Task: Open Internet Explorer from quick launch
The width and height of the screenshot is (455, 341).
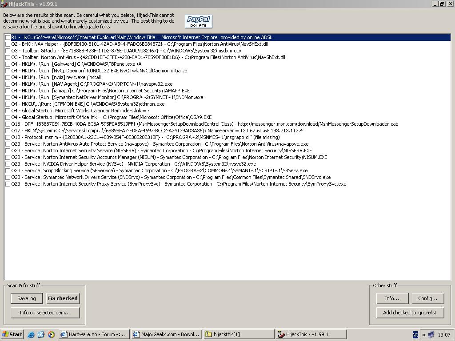Action: coord(31,334)
